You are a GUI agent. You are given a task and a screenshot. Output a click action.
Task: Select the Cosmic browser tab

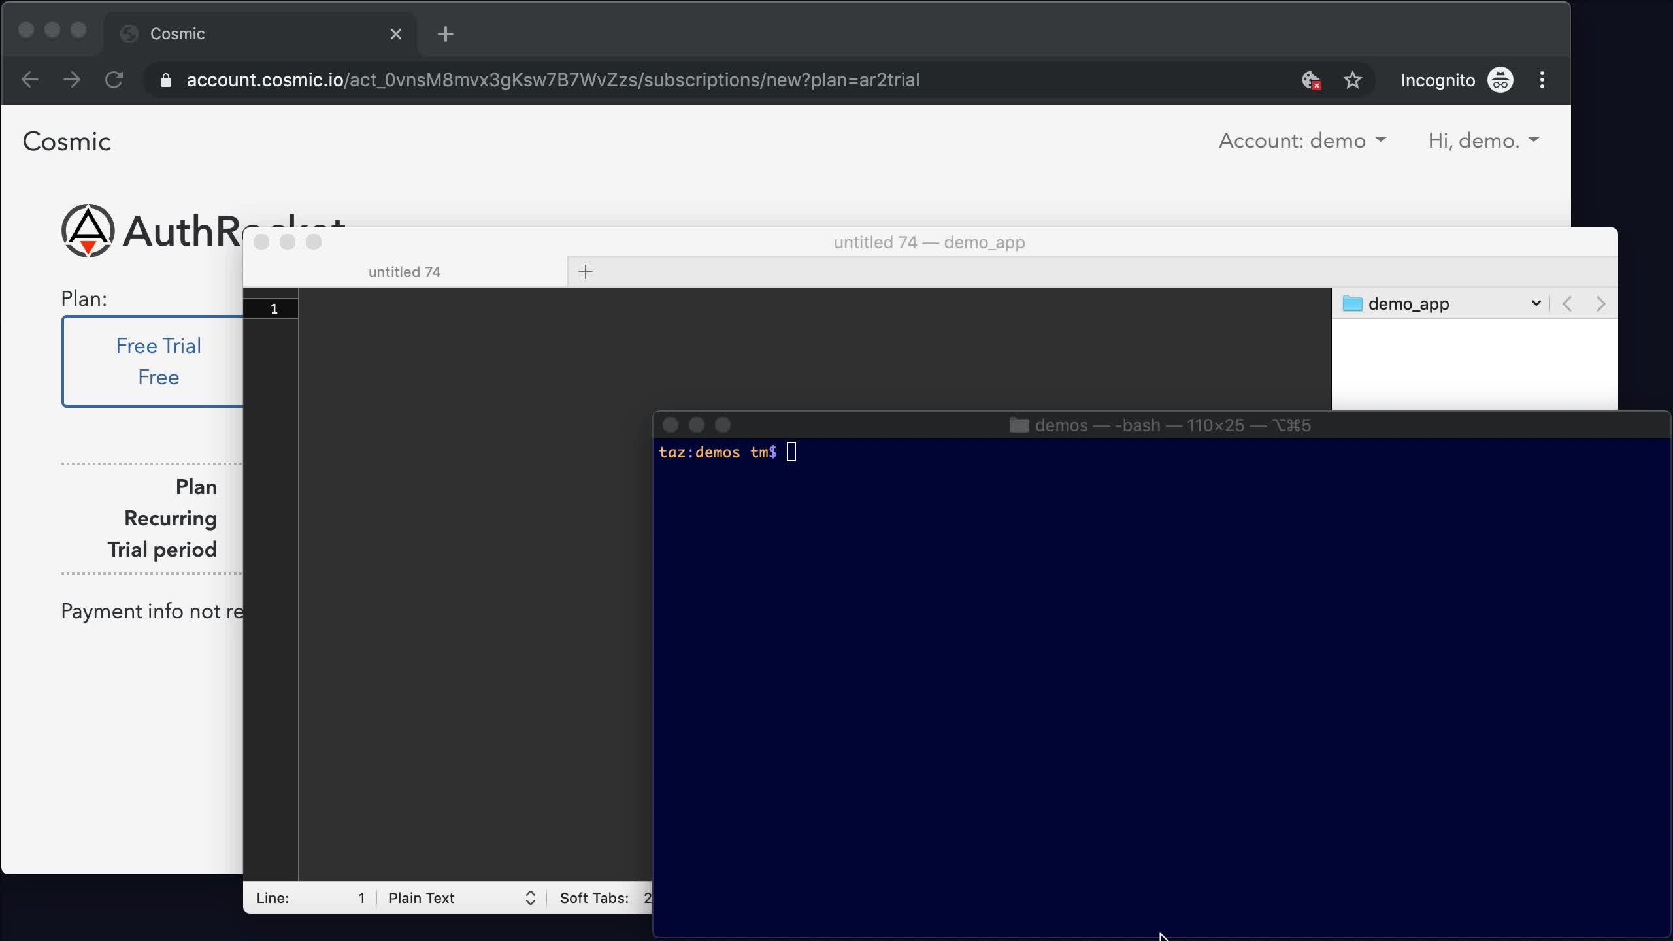point(259,34)
